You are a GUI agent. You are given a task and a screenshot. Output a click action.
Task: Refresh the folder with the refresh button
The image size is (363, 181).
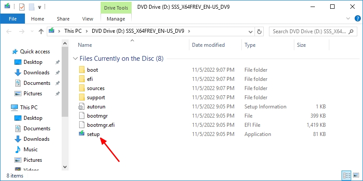[259, 31]
